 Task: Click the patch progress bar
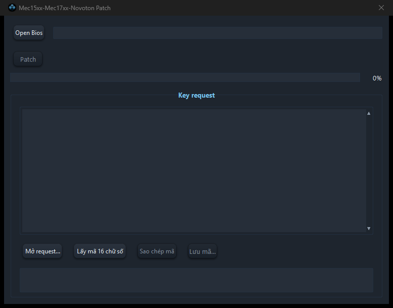(185, 77)
